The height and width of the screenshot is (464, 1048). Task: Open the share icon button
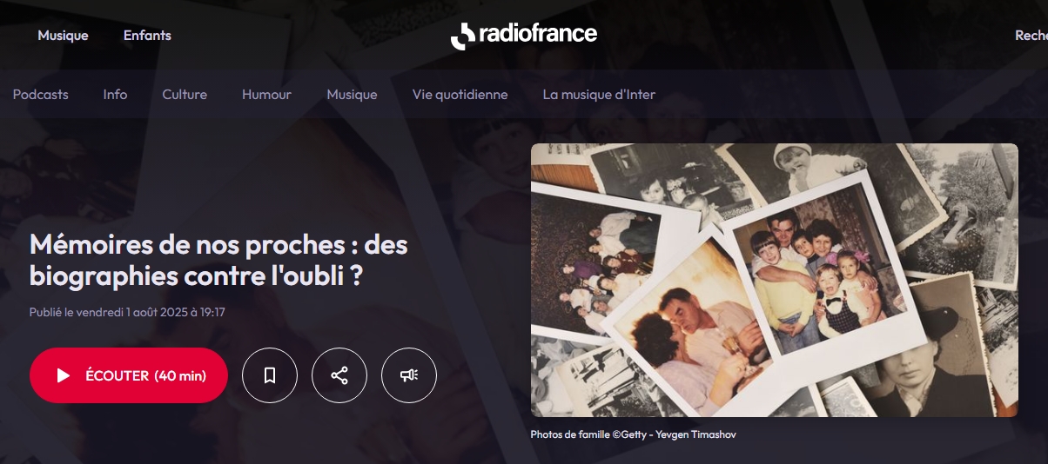pyautogui.click(x=339, y=375)
